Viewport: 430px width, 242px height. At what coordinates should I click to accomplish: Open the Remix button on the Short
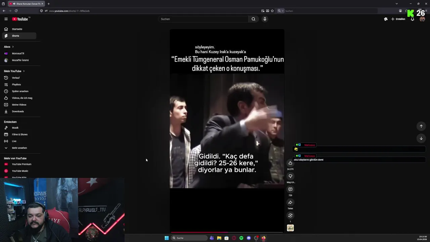tap(290, 215)
